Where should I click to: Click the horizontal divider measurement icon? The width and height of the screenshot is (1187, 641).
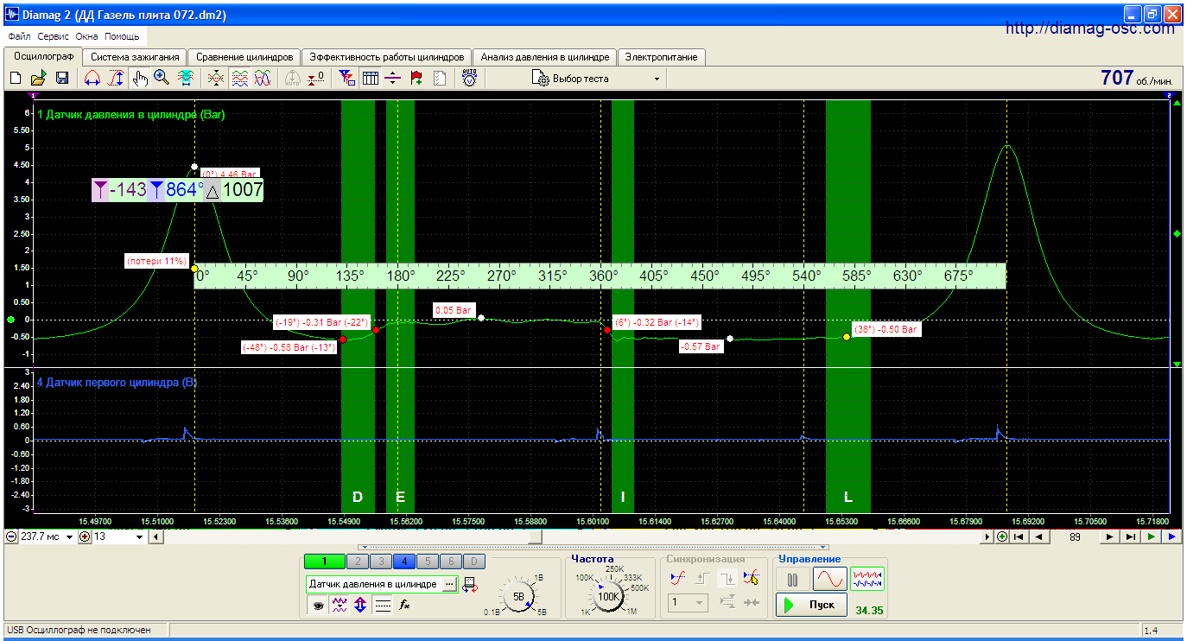393,78
